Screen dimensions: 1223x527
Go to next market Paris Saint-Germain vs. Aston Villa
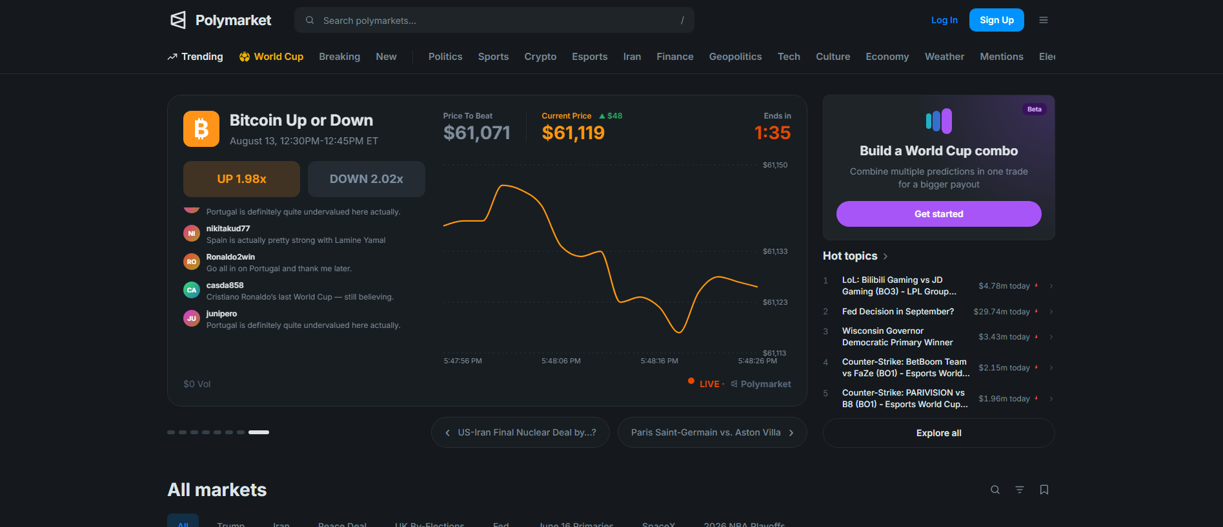(x=713, y=432)
